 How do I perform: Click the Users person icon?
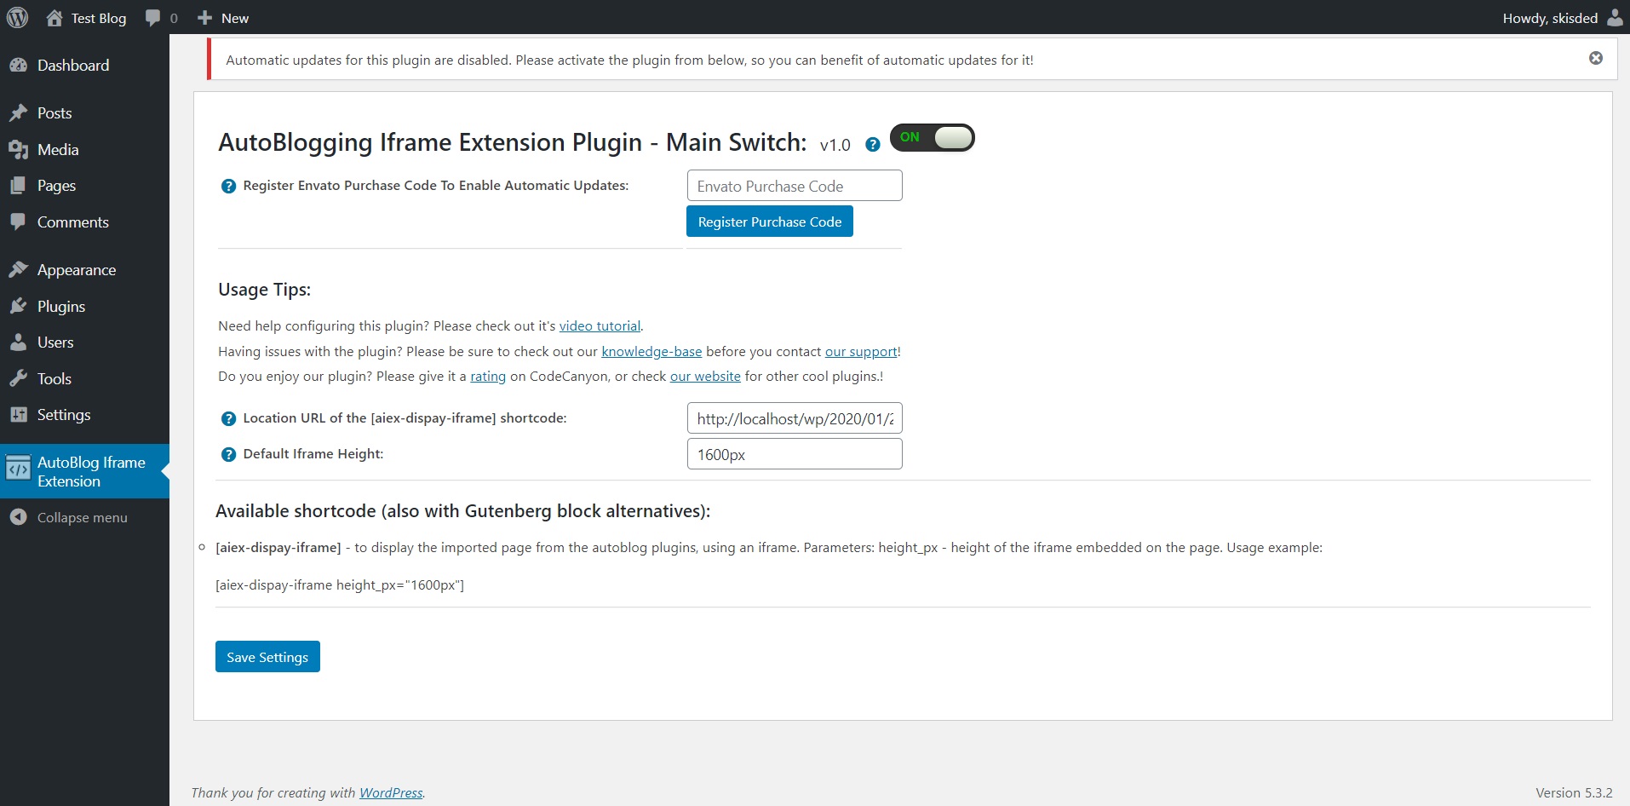[x=18, y=343]
